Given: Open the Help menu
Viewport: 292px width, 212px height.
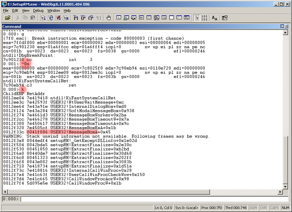Looking at the screenshot, I should (x=67, y=11).
